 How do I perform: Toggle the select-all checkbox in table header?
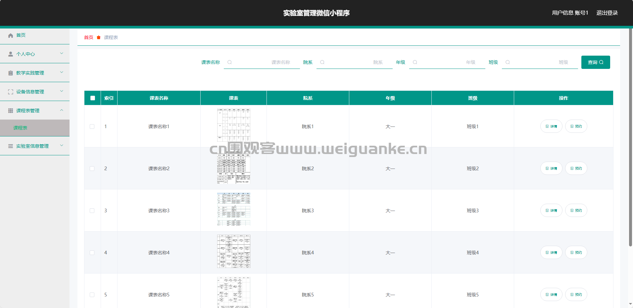click(93, 98)
